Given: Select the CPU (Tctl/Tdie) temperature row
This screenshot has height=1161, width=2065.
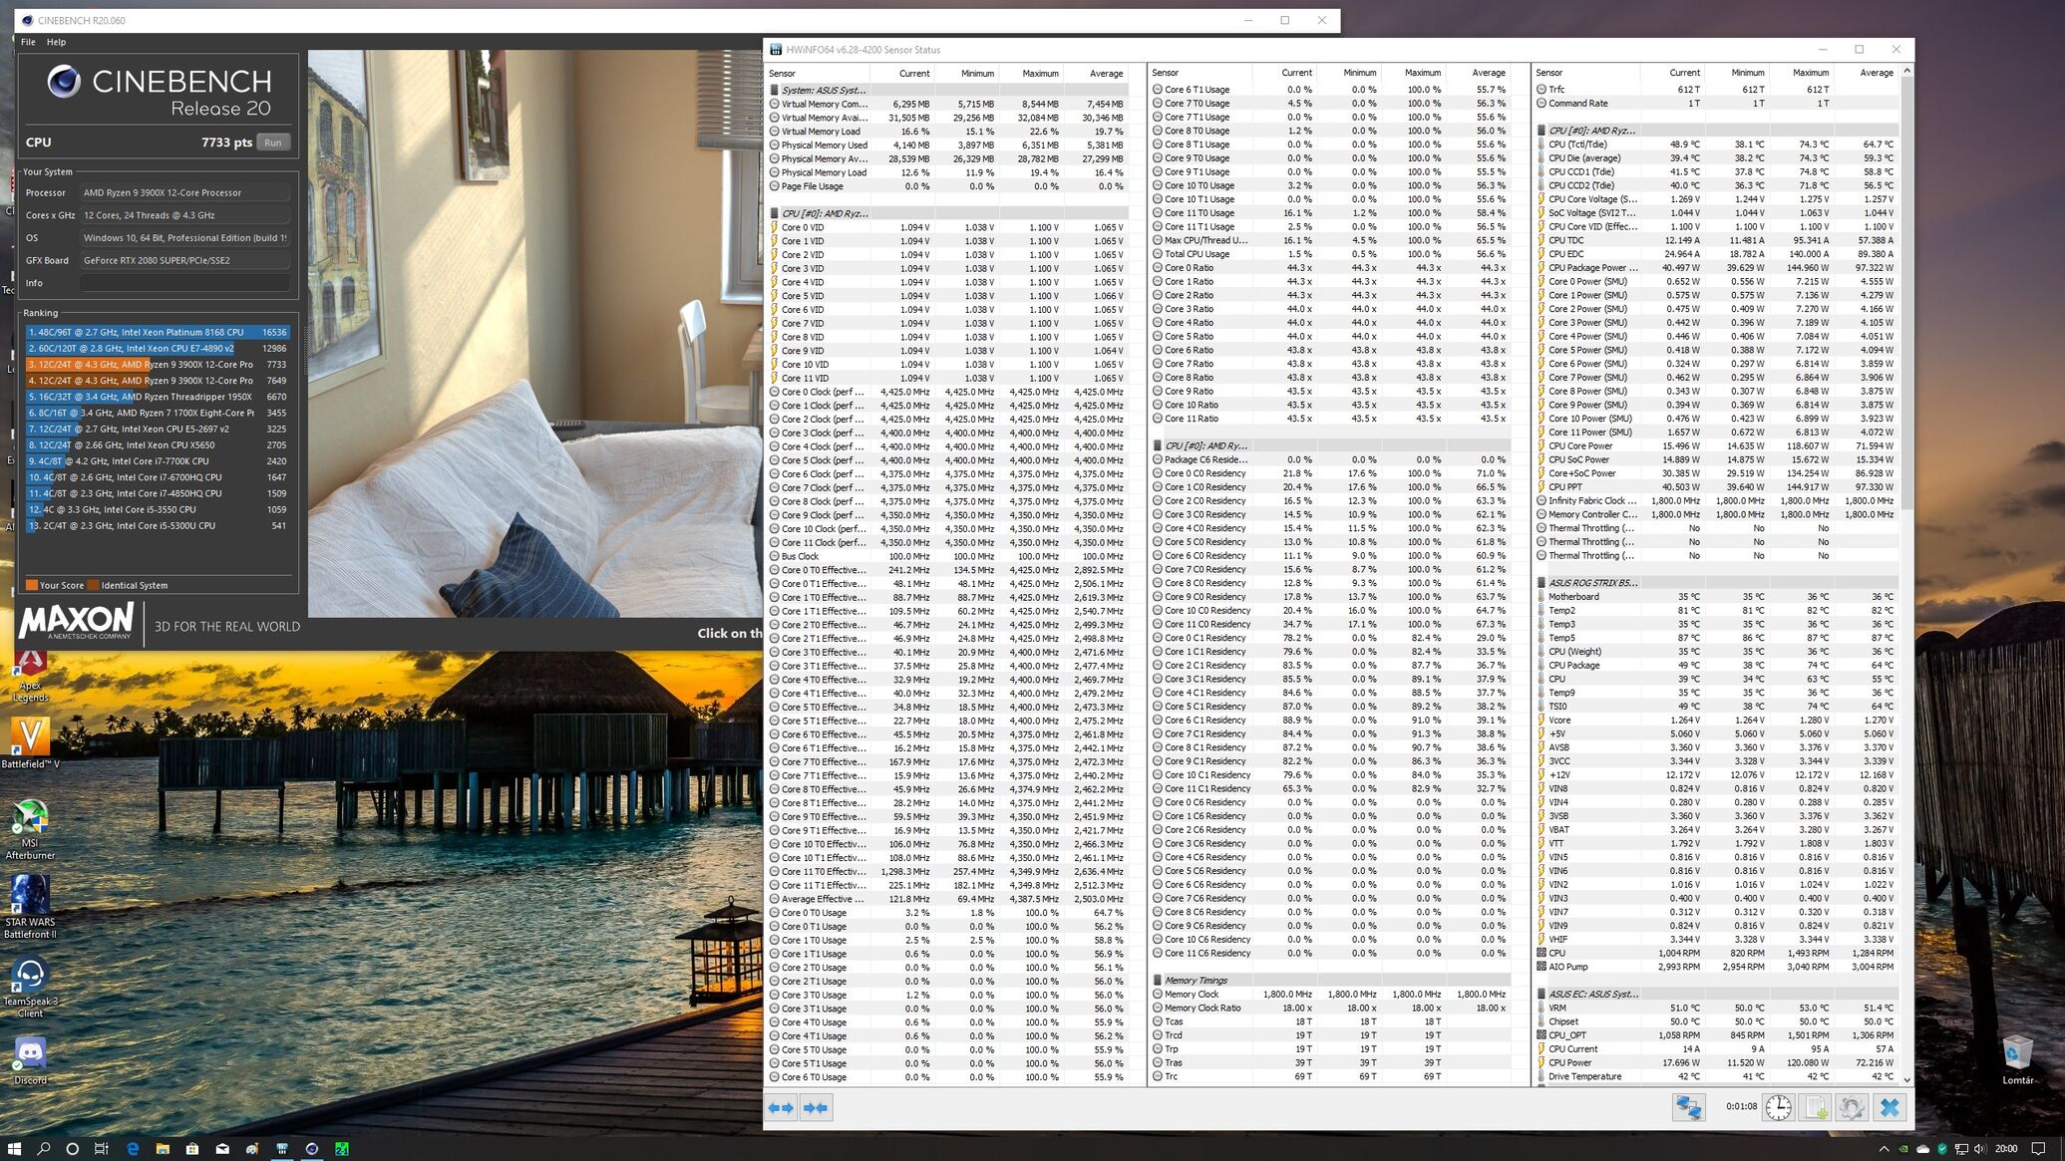Looking at the screenshot, I should (1715, 144).
